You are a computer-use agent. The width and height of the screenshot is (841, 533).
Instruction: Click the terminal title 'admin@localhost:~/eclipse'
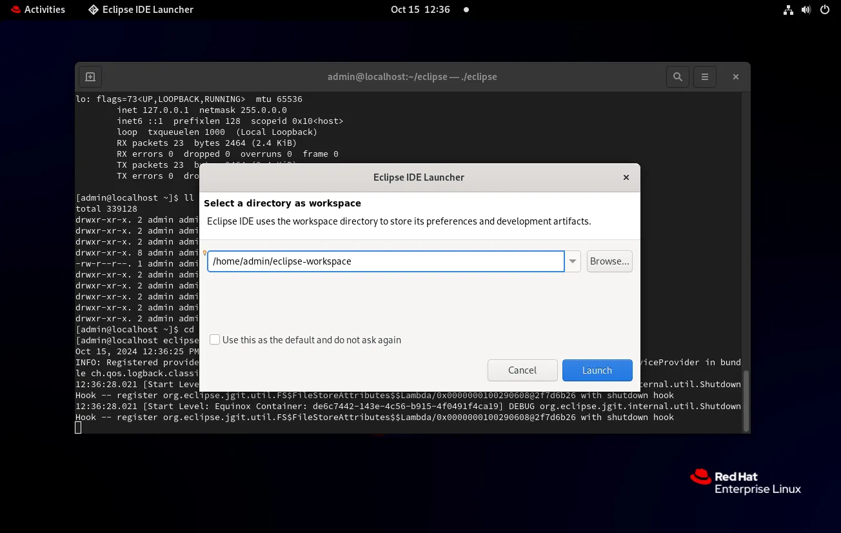(412, 77)
